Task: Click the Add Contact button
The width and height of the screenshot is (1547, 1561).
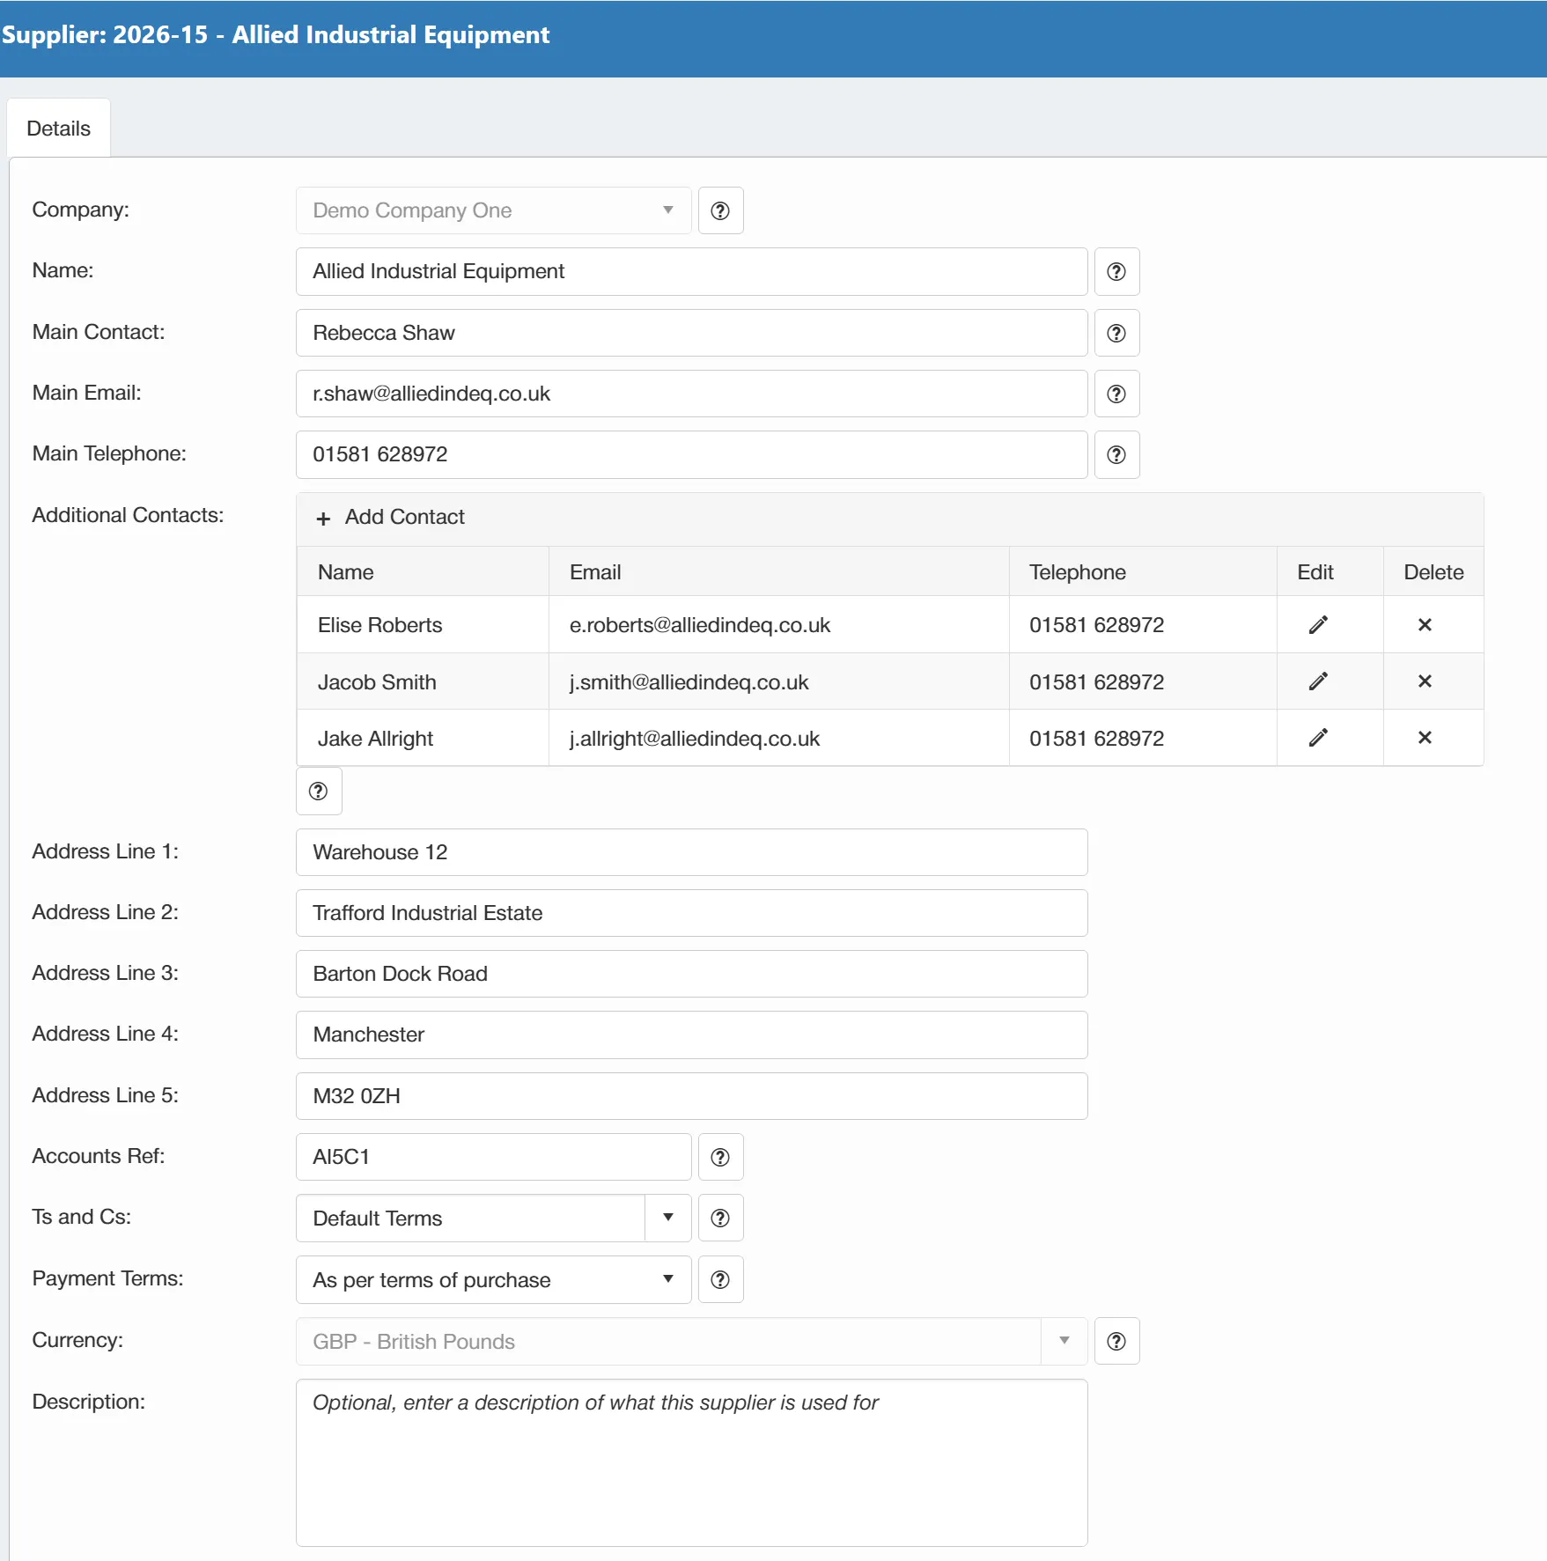Action: [390, 517]
